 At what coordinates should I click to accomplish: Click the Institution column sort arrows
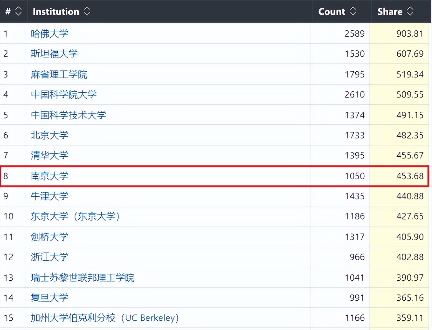coord(87,12)
